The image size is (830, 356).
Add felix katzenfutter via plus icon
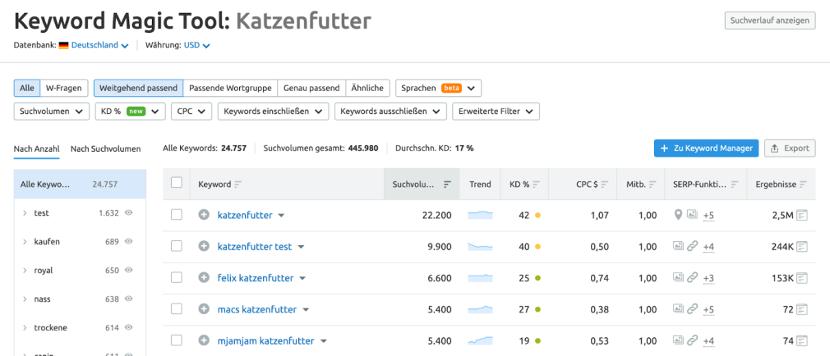[x=204, y=277]
